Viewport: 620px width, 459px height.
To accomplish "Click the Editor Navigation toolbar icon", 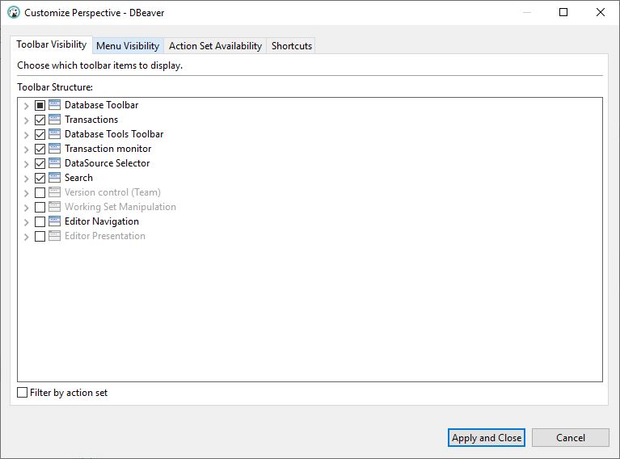I will click(55, 221).
